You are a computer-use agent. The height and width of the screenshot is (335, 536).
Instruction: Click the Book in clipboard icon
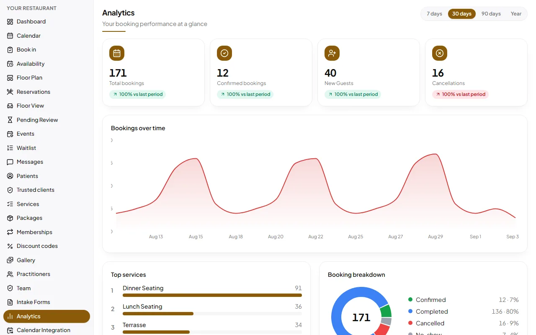(10, 49)
